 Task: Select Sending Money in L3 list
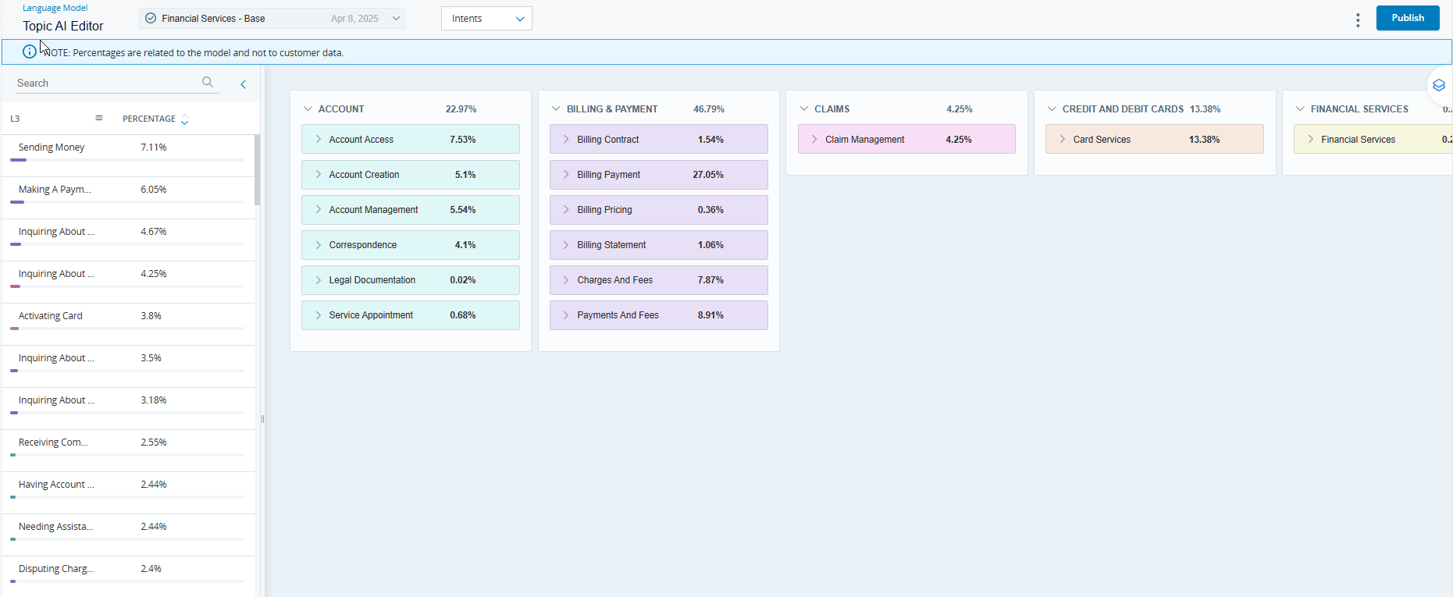tap(52, 147)
